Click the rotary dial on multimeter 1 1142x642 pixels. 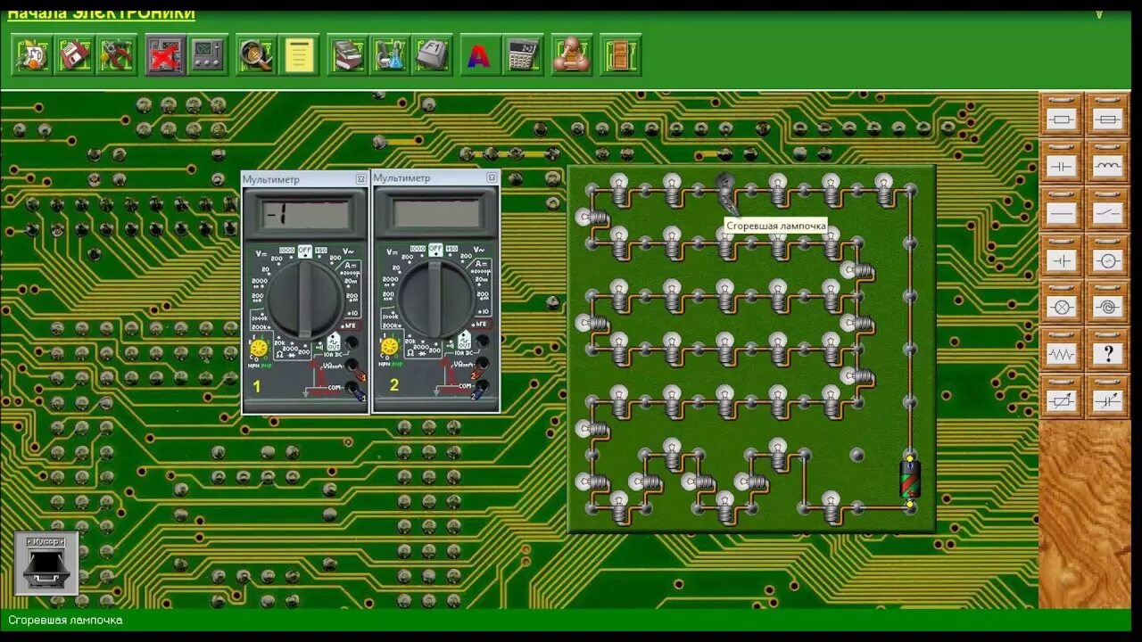(x=305, y=299)
